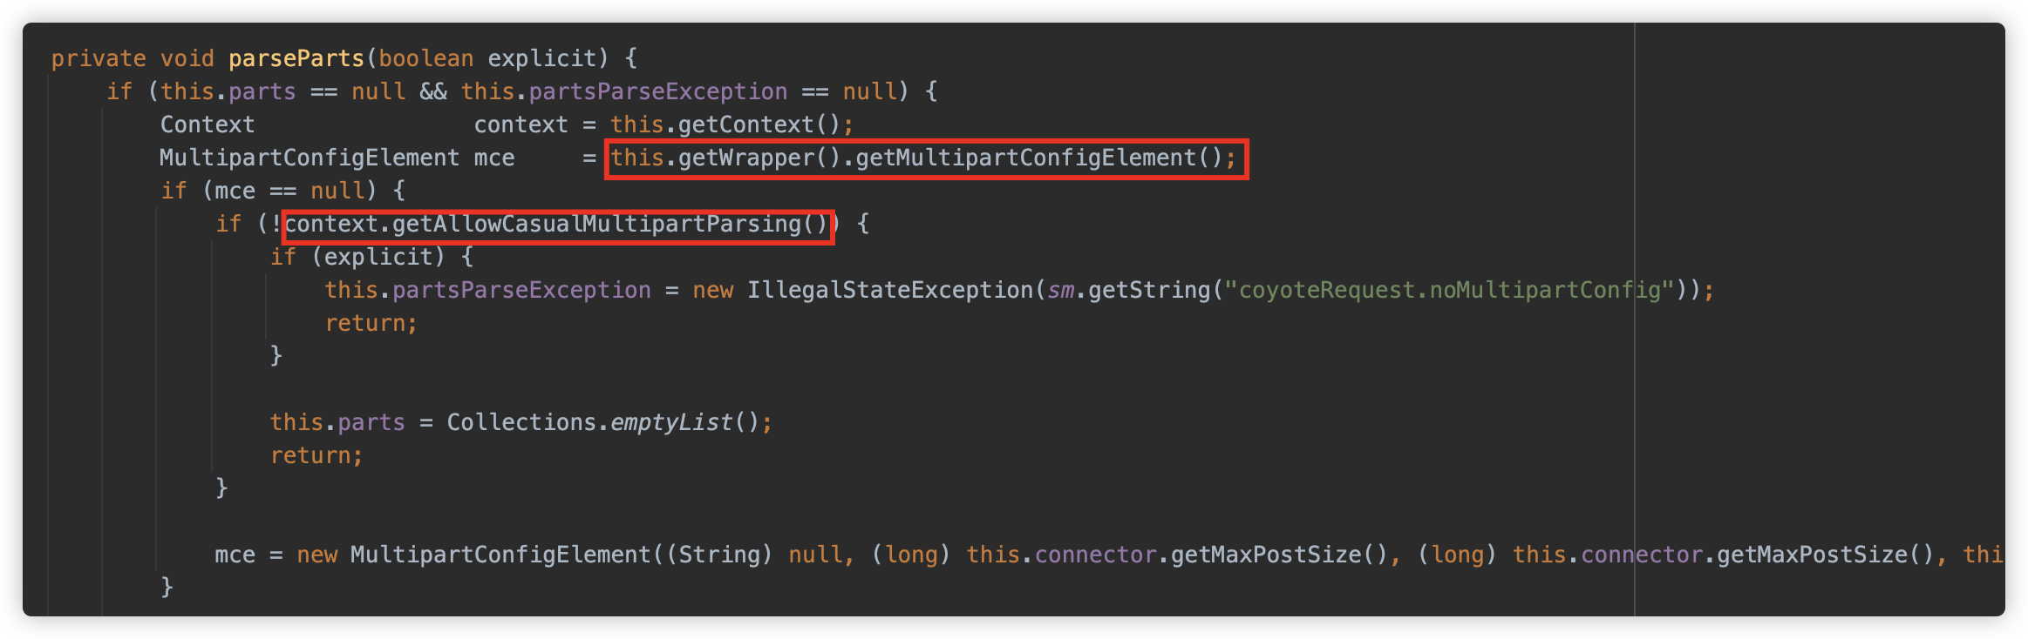The height and width of the screenshot is (639, 2028).
Task: Click the MultipartConfigElement type declaration
Action: pos(309,158)
